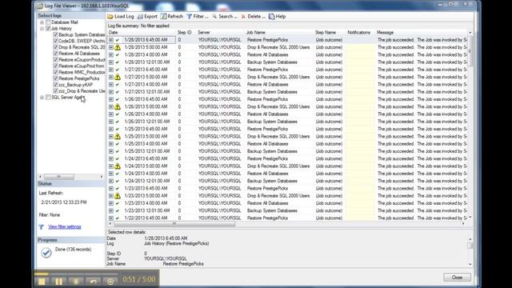Expand the 1/24/2013 6:45:00 AM log row
This screenshot has height=288, width=512.
point(111,158)
